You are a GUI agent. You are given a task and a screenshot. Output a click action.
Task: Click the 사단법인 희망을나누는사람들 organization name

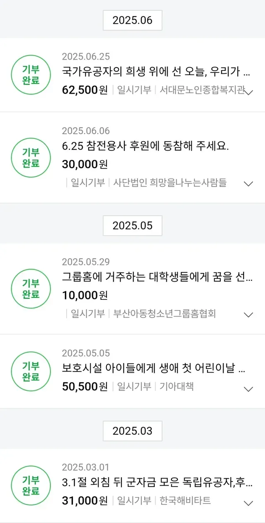(170, 183)
